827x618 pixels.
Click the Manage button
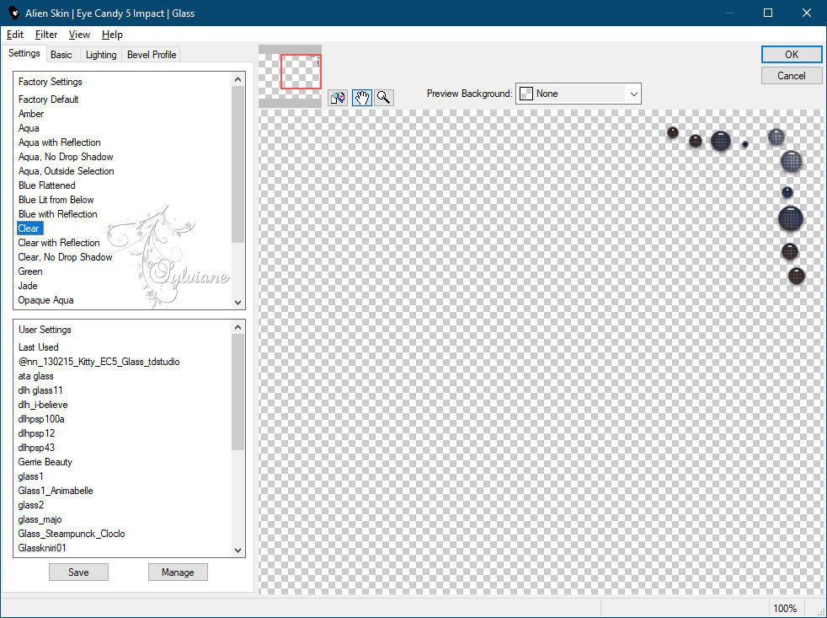(x=178, y=572)
